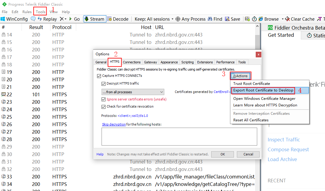
Task: Open the Rules menu
Action: (x=27, y=12)
